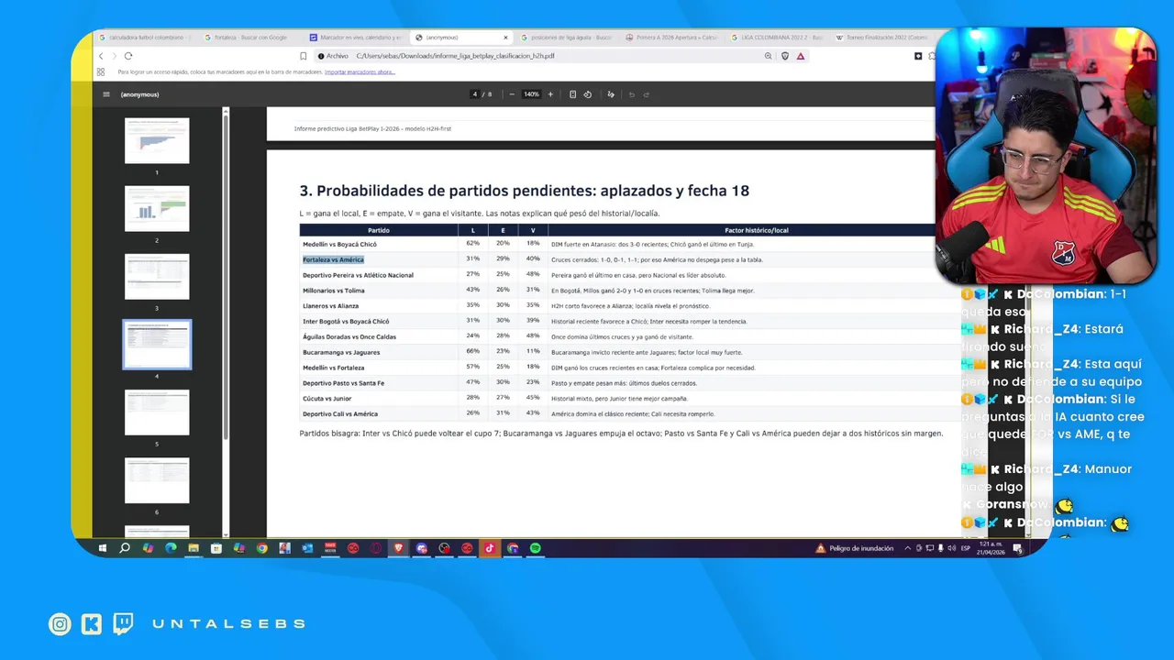Open Brave browser taskbar icon
Screen dimensions: 1174x660
(399, 548)
